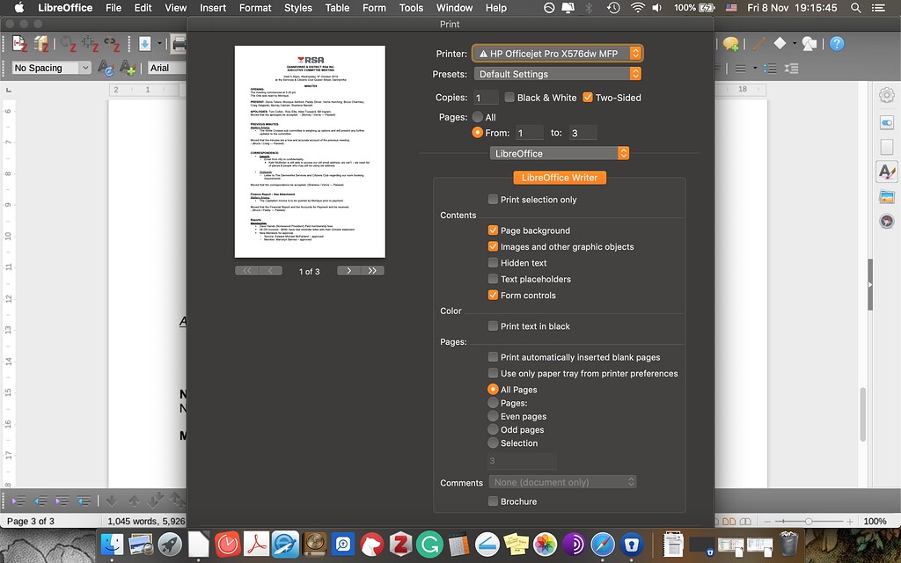The width and height of the screenshot is (901, 563).
Task: Select the Even pages radio button
Action: pos(494,416)
